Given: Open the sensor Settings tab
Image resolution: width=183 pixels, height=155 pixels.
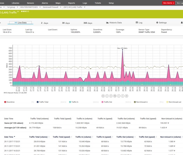Looking at the screenshot, I should [x=162, y=22].
